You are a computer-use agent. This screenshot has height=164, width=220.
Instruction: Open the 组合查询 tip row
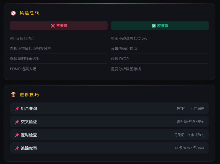tap(109, 108)
